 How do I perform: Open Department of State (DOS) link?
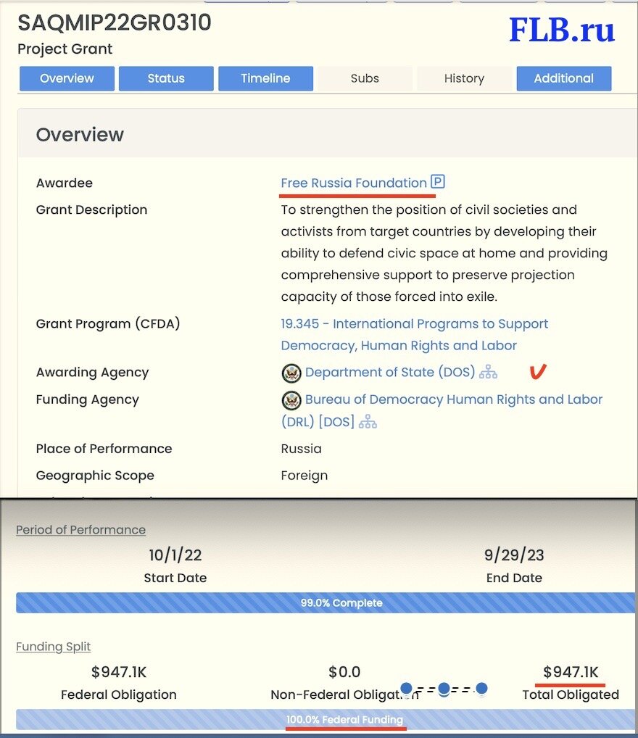coord(390,372)
